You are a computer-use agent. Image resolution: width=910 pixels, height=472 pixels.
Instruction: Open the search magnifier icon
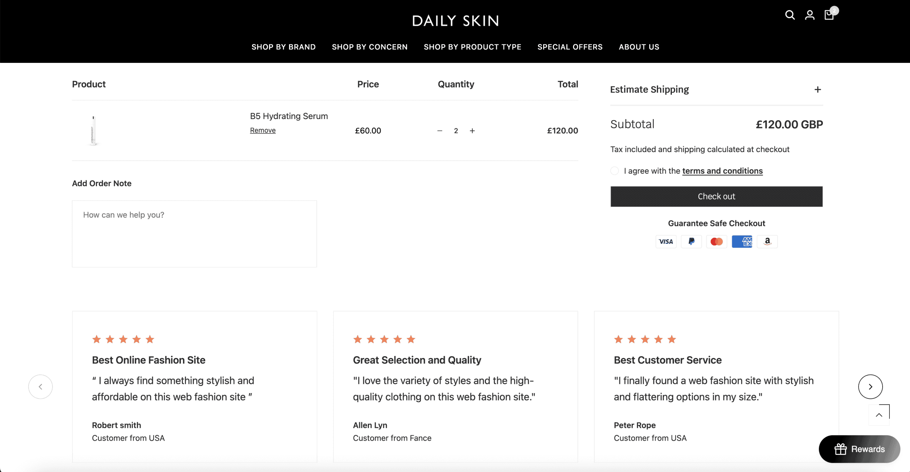790,15
